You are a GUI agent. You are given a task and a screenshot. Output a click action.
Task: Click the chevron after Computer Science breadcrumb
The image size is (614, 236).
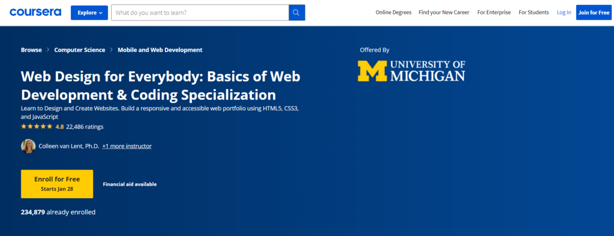coord(112,50)
